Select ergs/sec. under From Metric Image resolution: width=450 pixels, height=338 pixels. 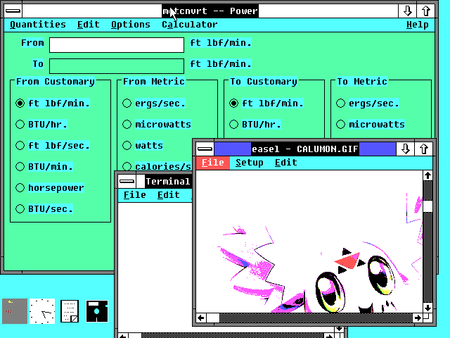click(x=154, y=104)
